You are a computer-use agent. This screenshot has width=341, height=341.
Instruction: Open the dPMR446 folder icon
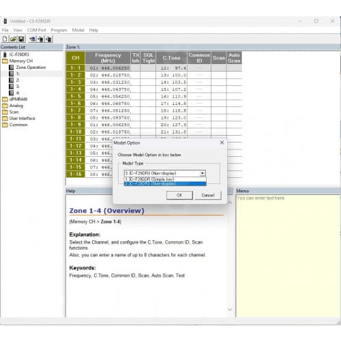pos(5,100)
